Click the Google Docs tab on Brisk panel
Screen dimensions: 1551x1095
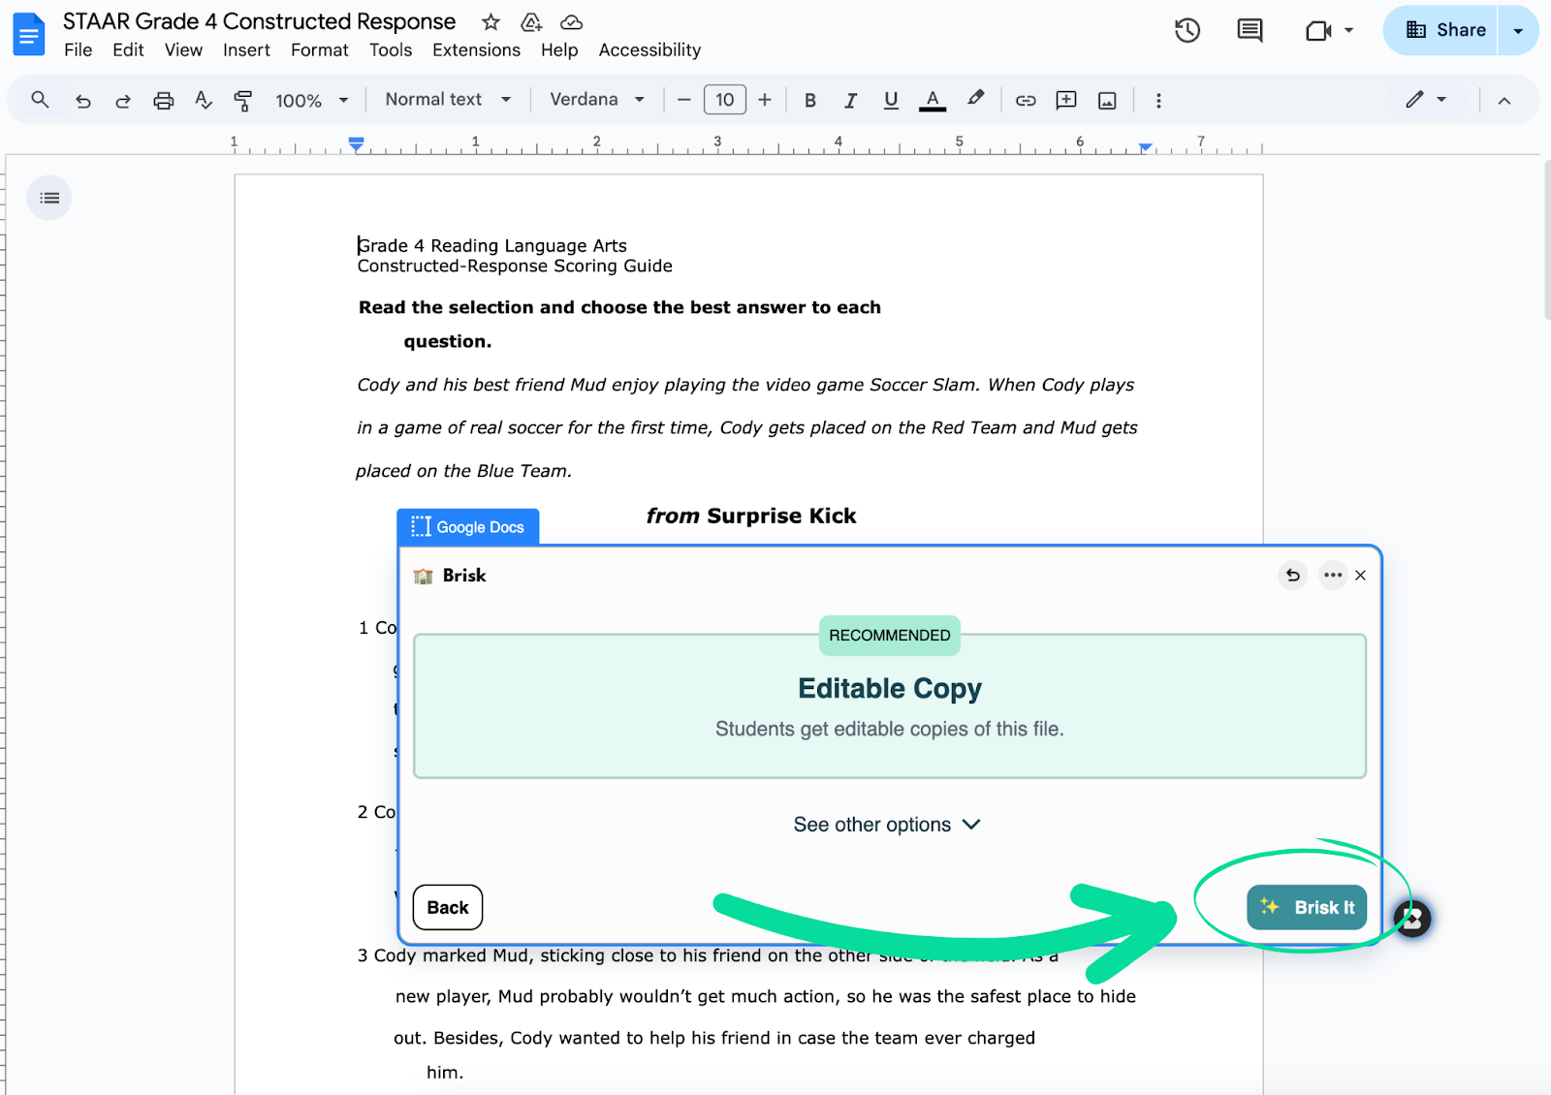468,527
